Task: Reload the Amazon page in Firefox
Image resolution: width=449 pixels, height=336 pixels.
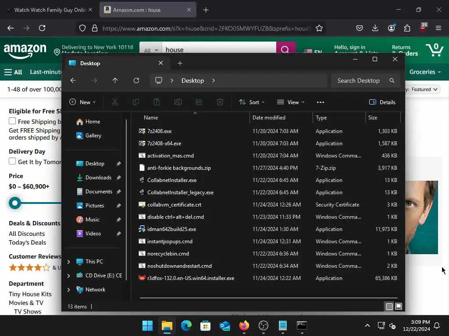Action: 42,28
